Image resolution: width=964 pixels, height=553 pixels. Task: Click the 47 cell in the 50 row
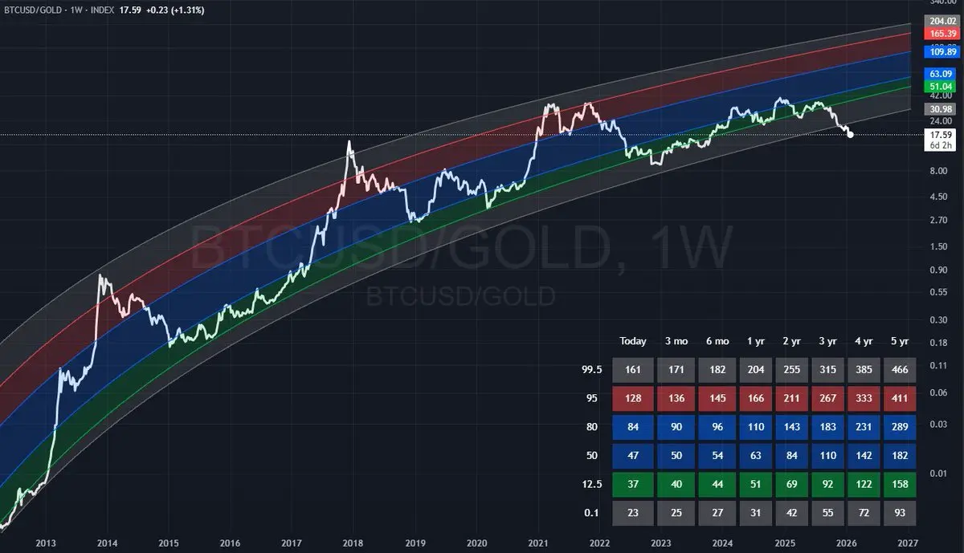[633, 457]
